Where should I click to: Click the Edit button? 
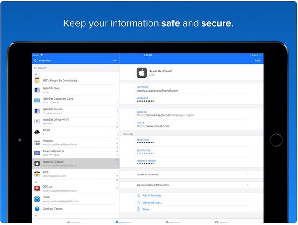pos(257,61)
